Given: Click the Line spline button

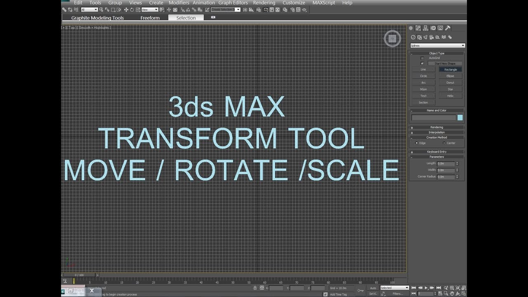Looking at the screenshot, I should (x=423, y=70).
